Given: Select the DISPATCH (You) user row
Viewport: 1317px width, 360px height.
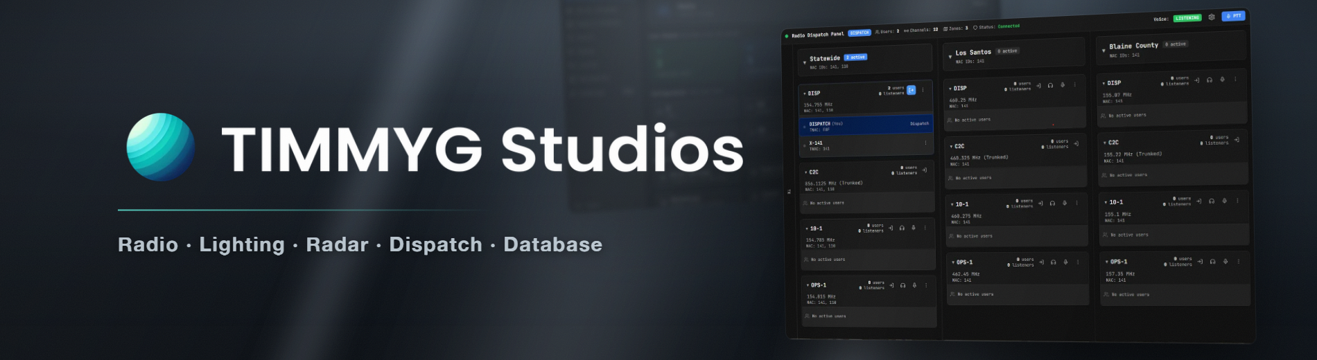Looking at the screenshot, I should coord(866,125).
